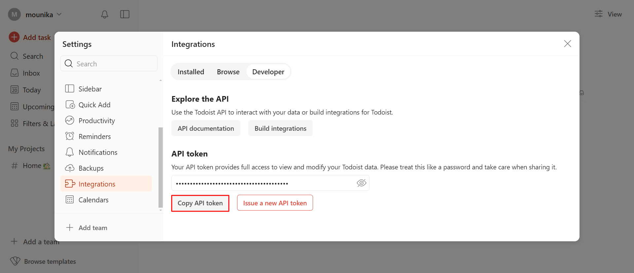
Task: Close the Settings dialog
Action: point(567,44)
